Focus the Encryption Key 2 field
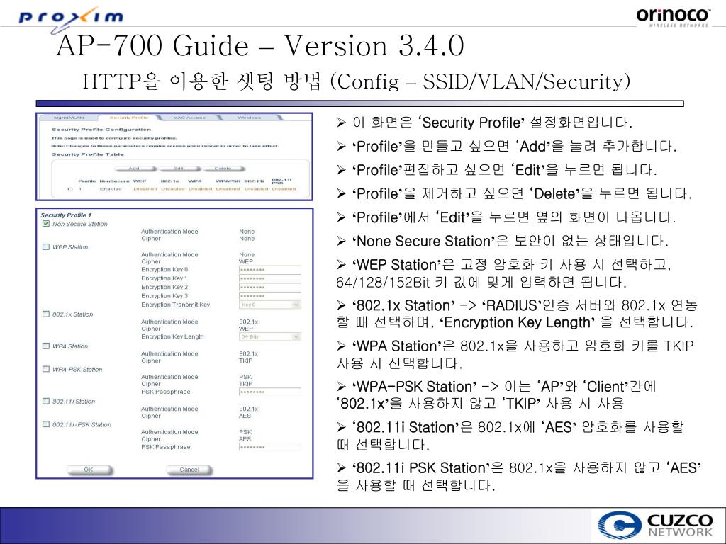This screenshot has height=544, width=726. point(270,288)
